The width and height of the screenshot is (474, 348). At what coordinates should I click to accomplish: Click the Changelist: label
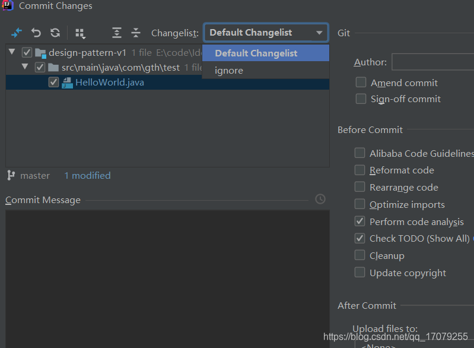coord(175,33)
